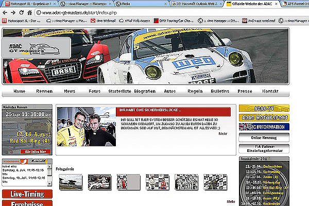Open the eMail Web Access bookmark
This screenshot has width=309, height=206.
click(134, 21)
